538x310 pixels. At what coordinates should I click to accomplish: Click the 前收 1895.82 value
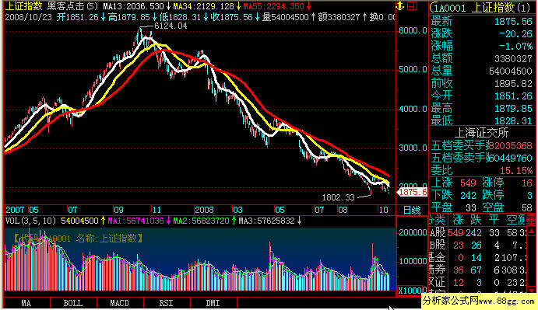pos(513,84)
